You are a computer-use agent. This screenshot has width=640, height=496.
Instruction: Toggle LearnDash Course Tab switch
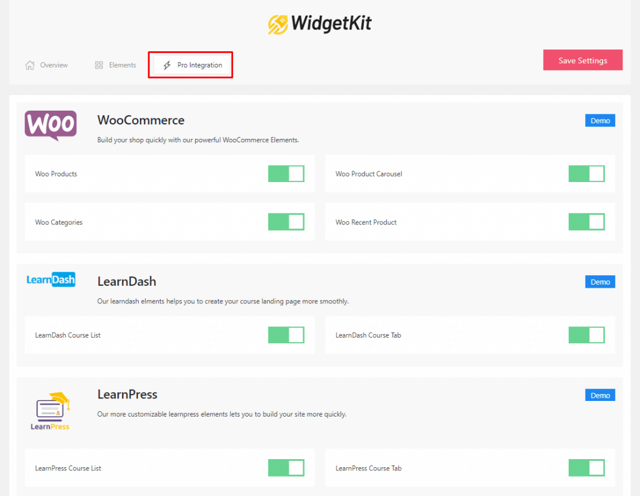(x=586, y=335)
